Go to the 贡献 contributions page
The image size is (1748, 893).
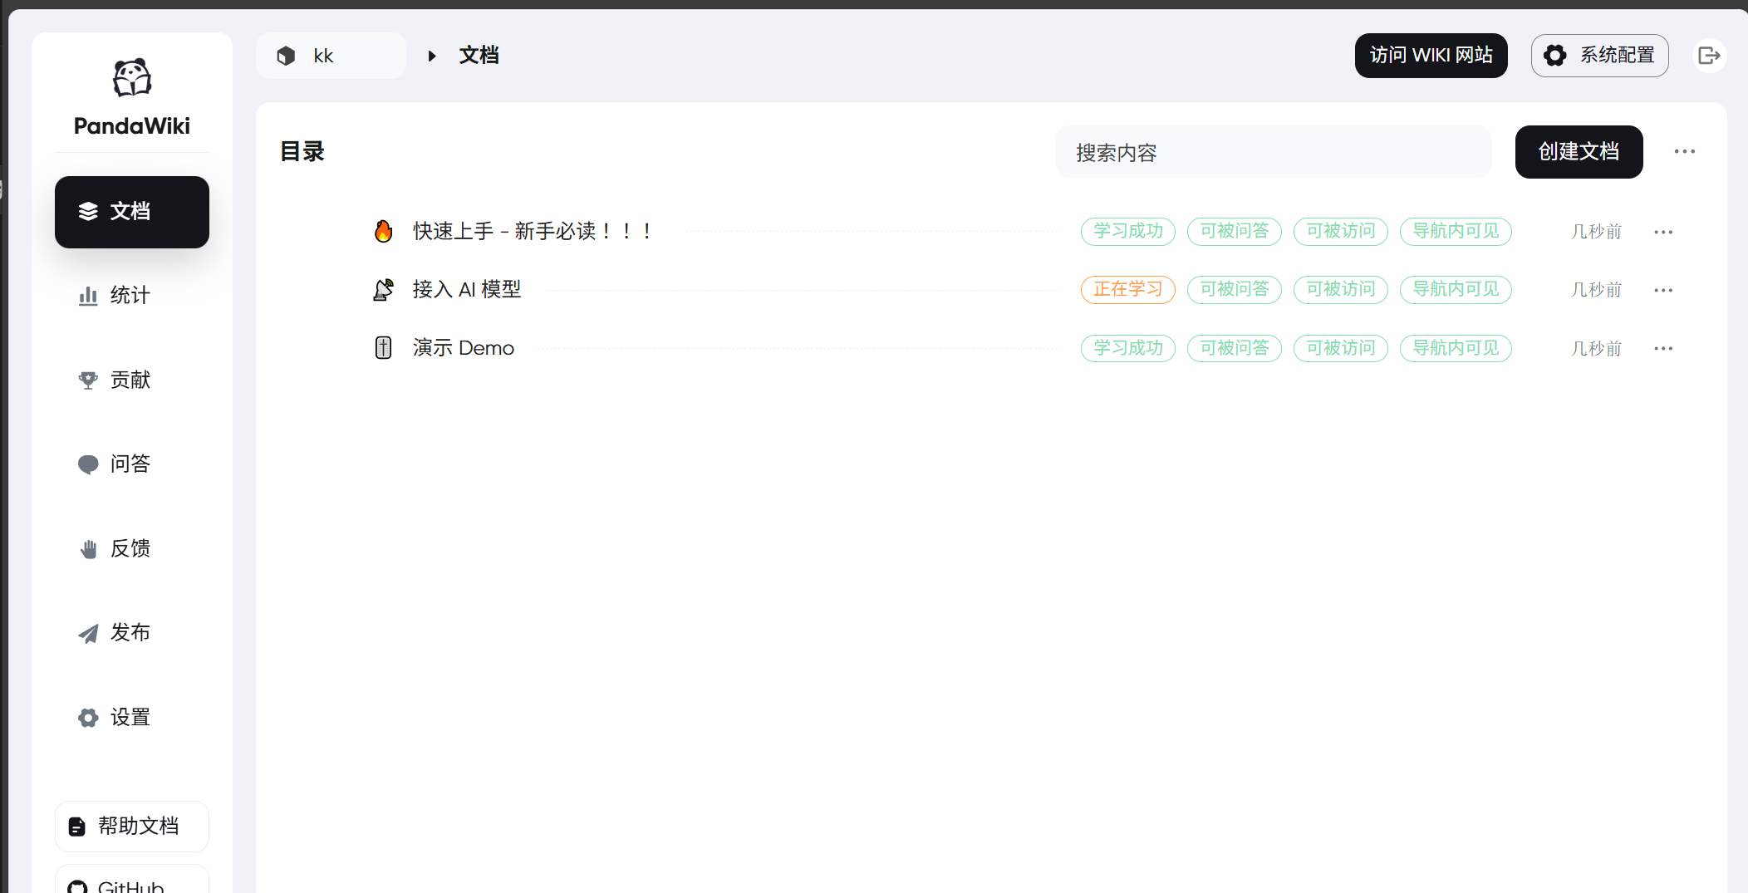coord(132,380)
